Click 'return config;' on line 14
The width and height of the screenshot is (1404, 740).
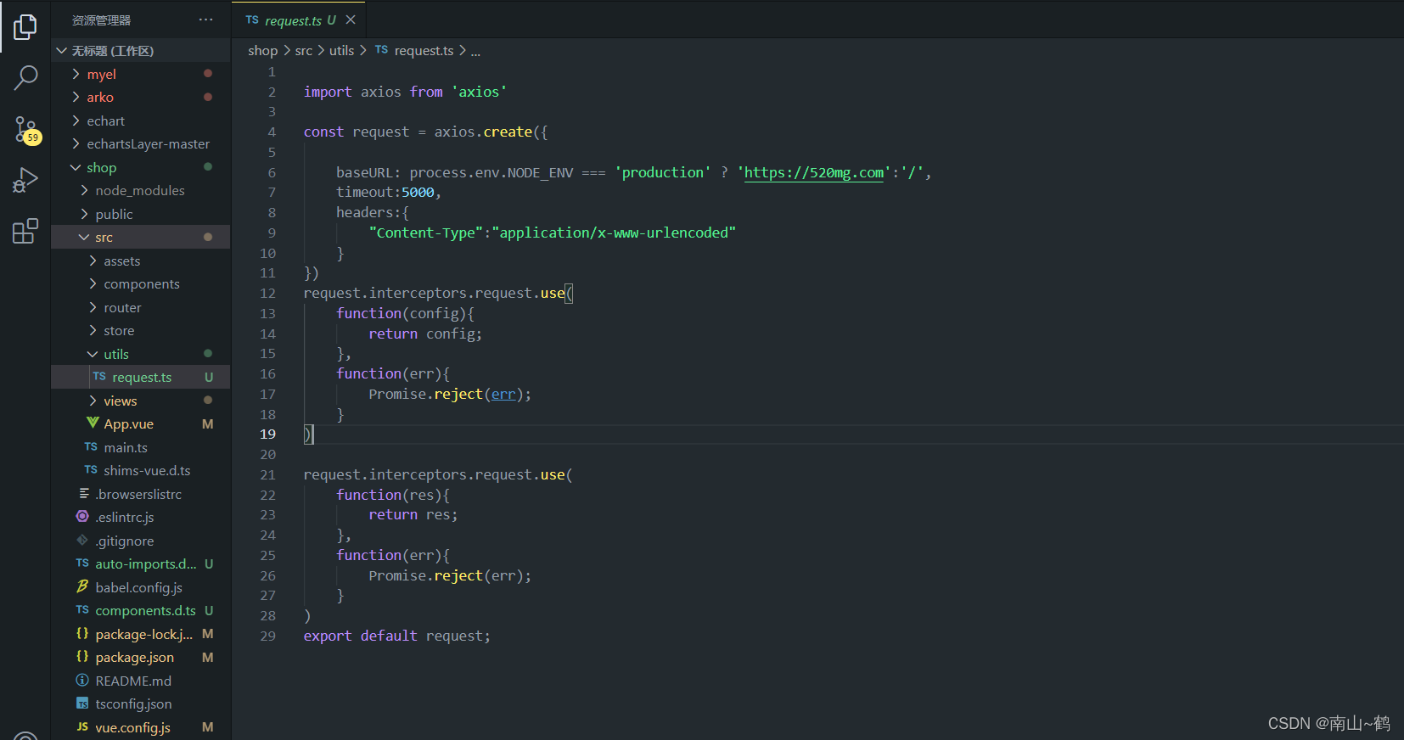(x=425, y=334)
